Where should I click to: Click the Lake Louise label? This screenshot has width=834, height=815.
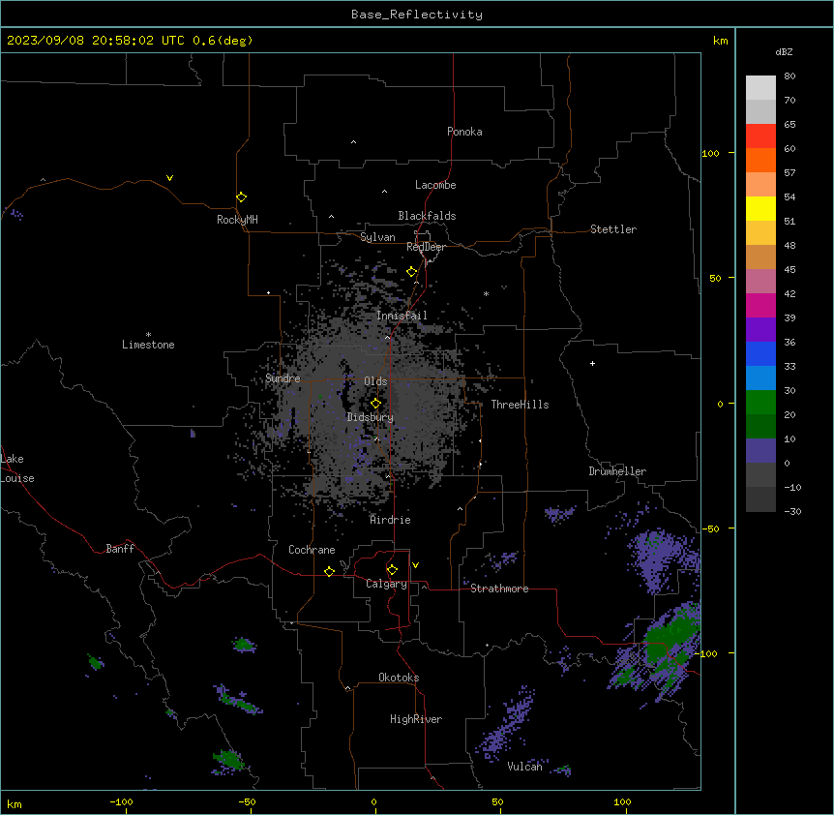tap(17, 468)
